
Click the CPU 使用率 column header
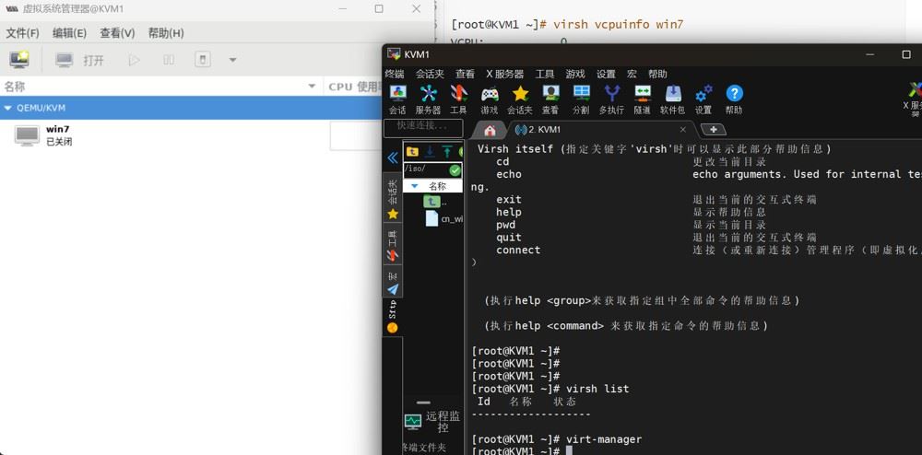click(x=355, y=87)
